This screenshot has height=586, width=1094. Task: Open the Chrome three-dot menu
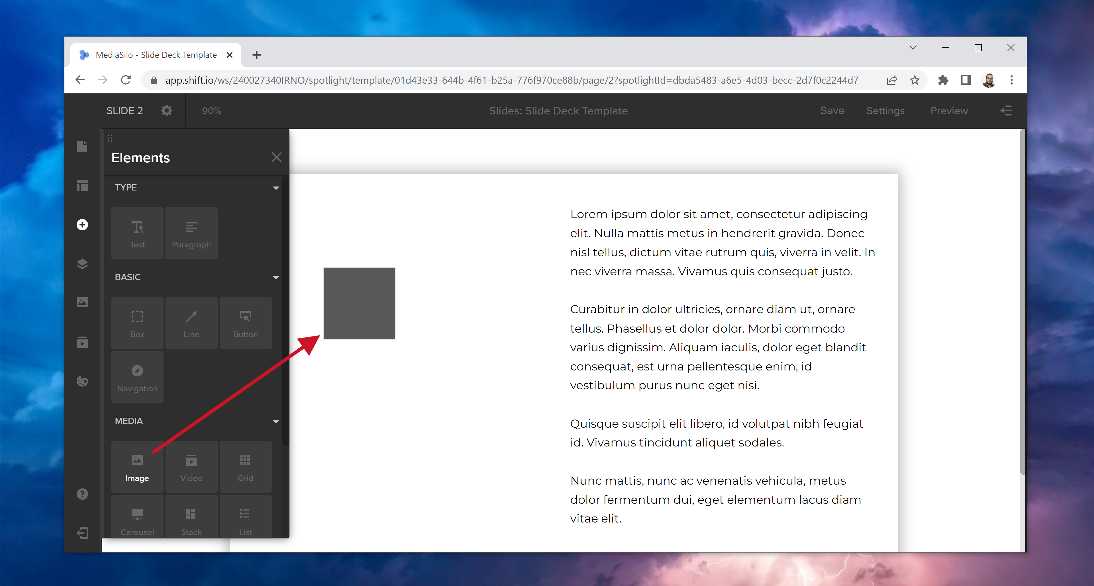[1012, 80]
